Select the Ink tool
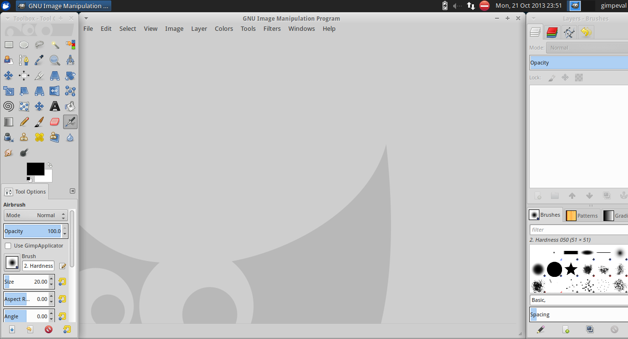 click(x=9, y=137)
